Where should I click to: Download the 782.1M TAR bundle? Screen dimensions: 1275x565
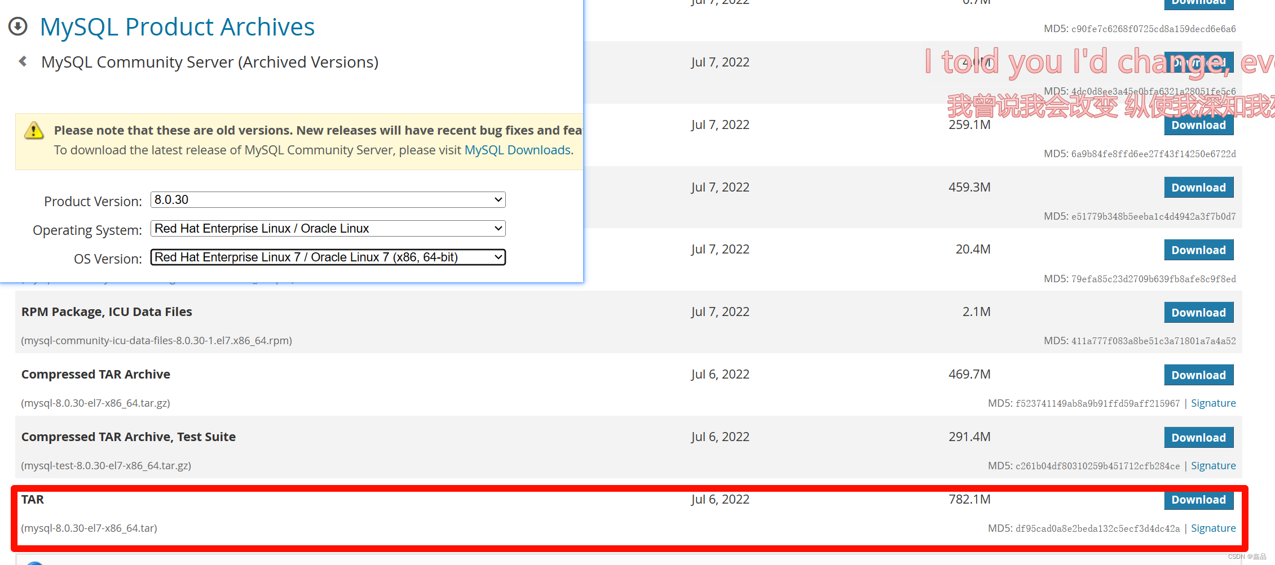pos(1198,500)
